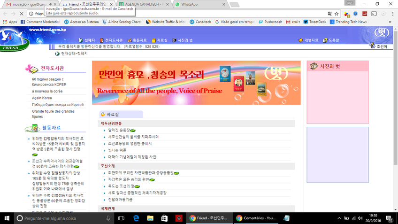Switch to Comentários Chrome window in taskbar
The width and height of the screenshot is (398, 224).
click(x=256, y=218)
